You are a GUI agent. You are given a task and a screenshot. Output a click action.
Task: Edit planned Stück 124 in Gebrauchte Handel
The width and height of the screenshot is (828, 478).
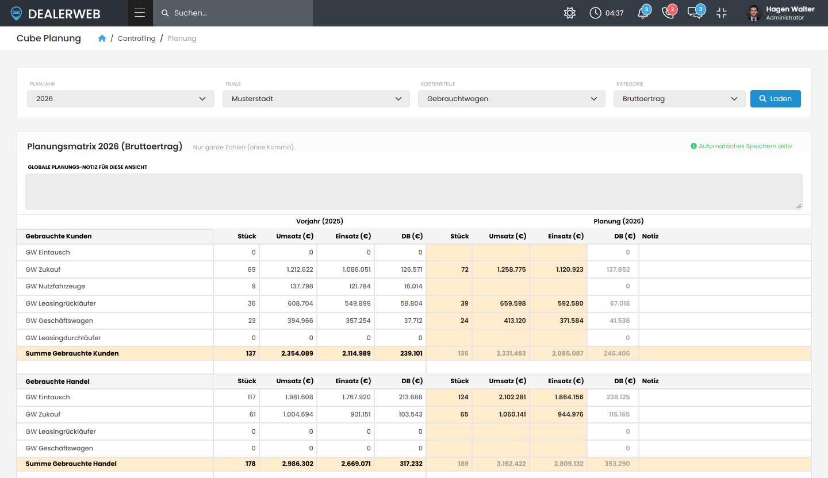coord(449,397)
